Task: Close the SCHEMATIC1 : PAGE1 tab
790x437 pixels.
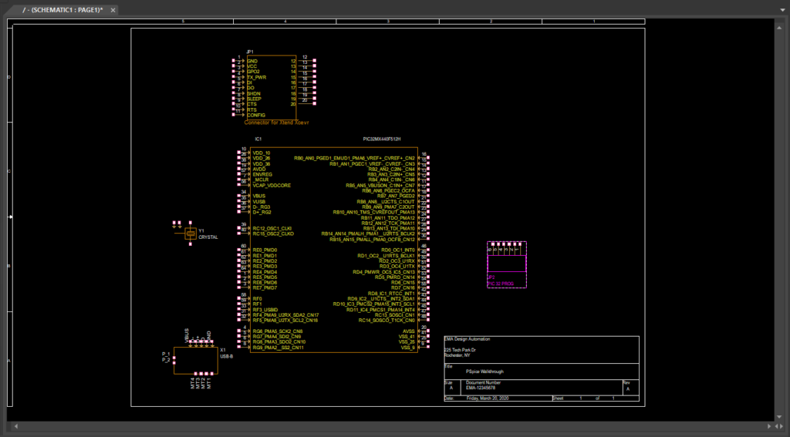Action: click(x=113, y=10)
